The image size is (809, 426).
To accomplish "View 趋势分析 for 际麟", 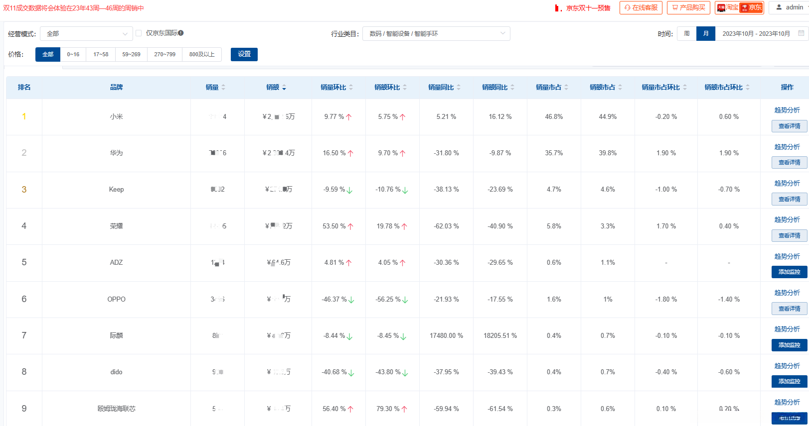I will 787,329.
